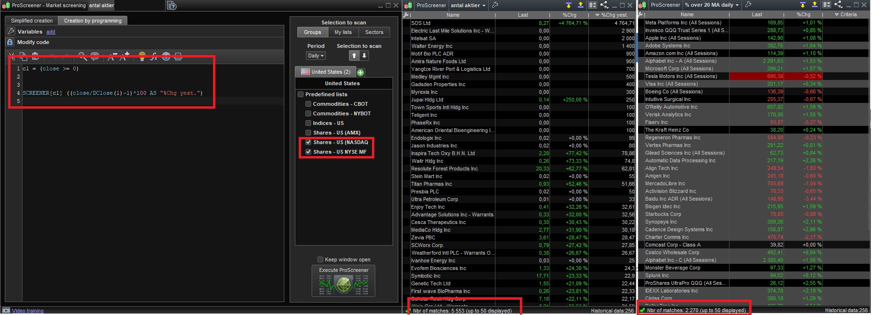Sort by the %Chg yest. column header
This screenshot has width=887, height=315.
point(611,15)
